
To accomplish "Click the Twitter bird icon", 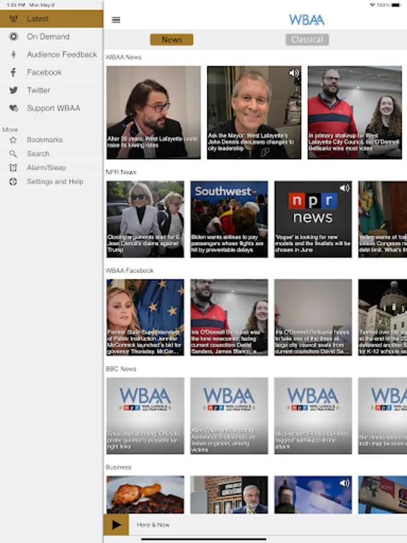I will [13, 91].
